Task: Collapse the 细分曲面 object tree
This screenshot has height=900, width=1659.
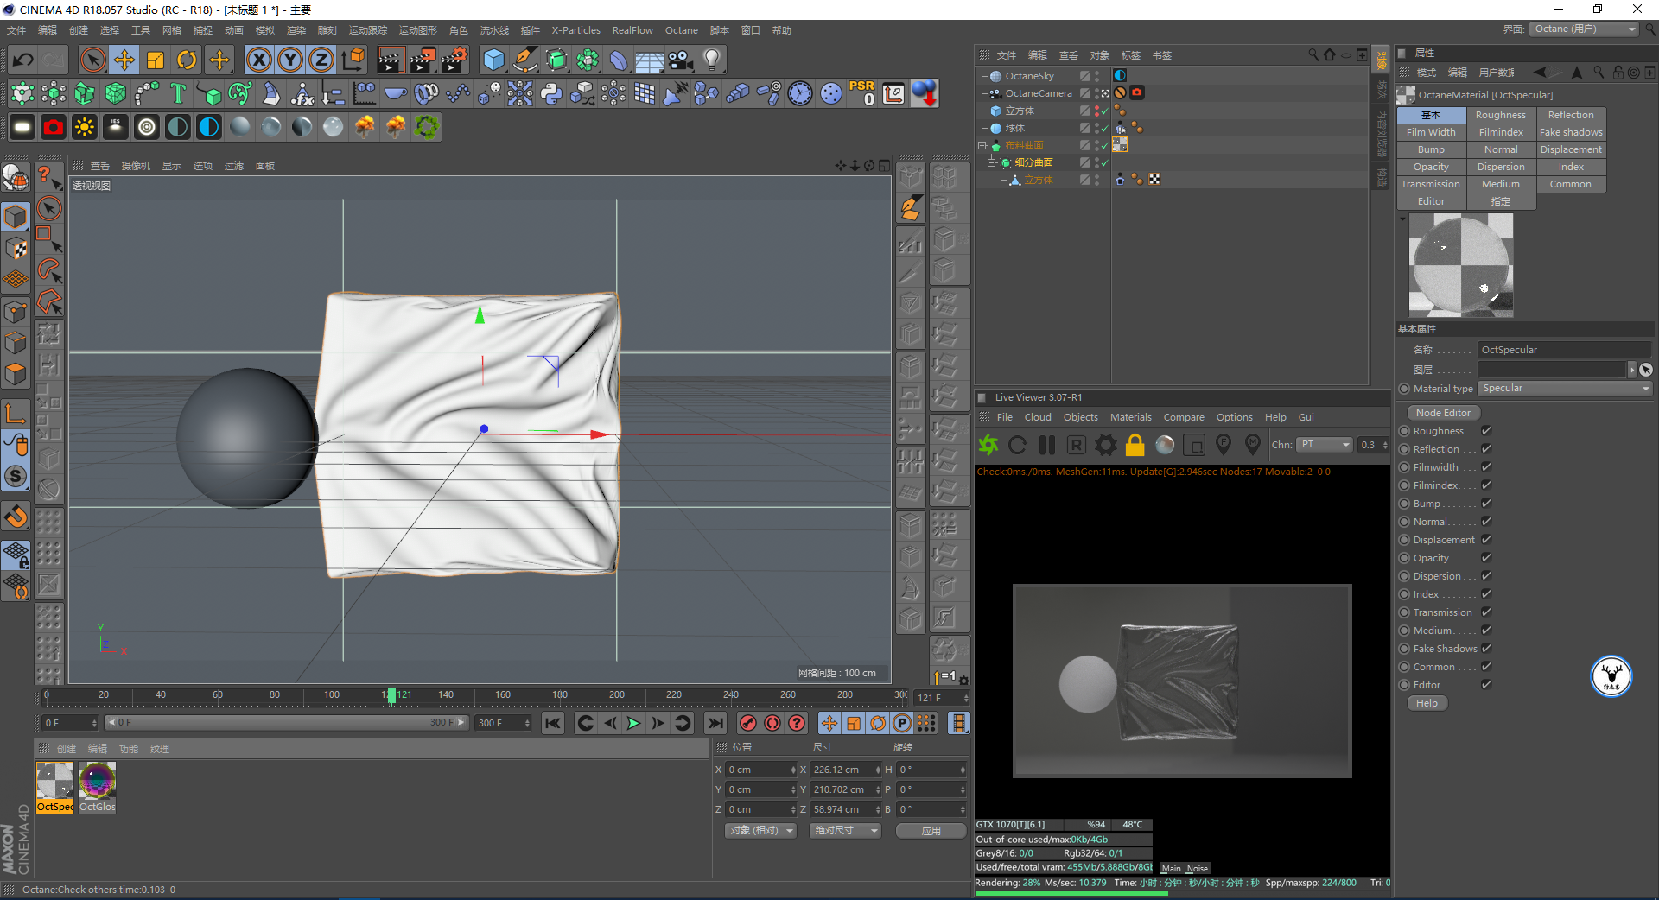Action: click(x=992, y=162)
